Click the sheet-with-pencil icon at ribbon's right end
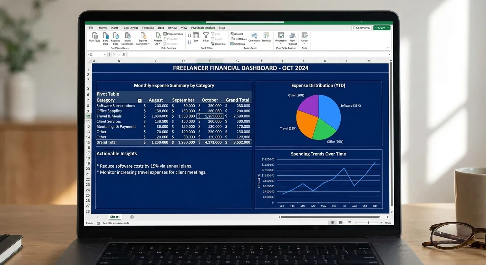 pyautogui.click(x=304, y=35)
